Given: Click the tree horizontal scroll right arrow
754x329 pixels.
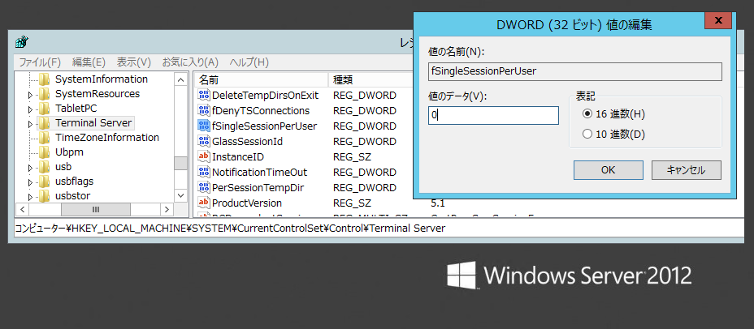Looking at the screenshot, I should 167,210.
